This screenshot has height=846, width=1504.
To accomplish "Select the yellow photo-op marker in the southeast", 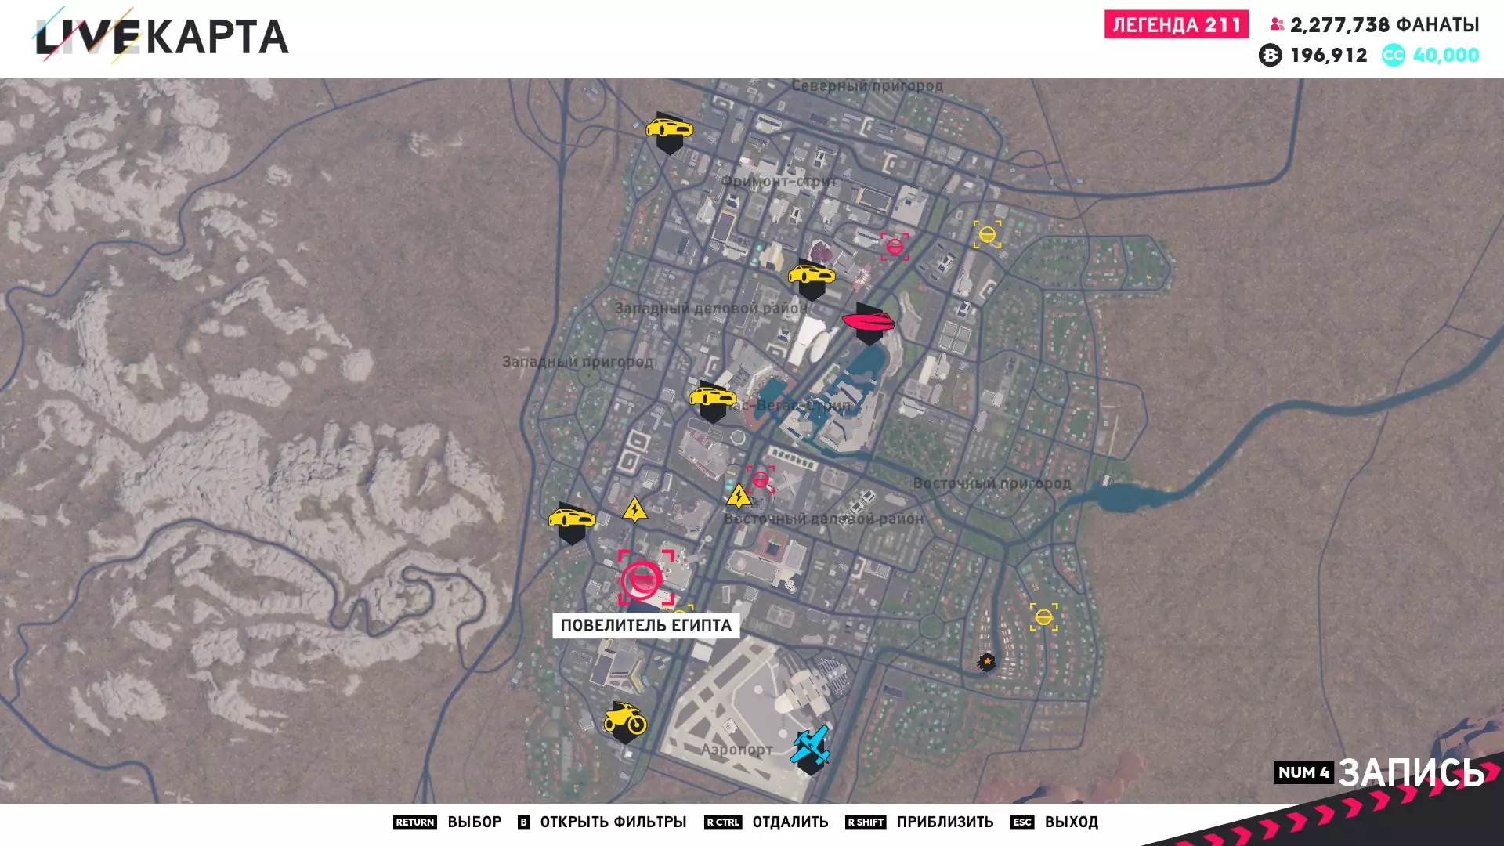I will [x=1043, y=617].
